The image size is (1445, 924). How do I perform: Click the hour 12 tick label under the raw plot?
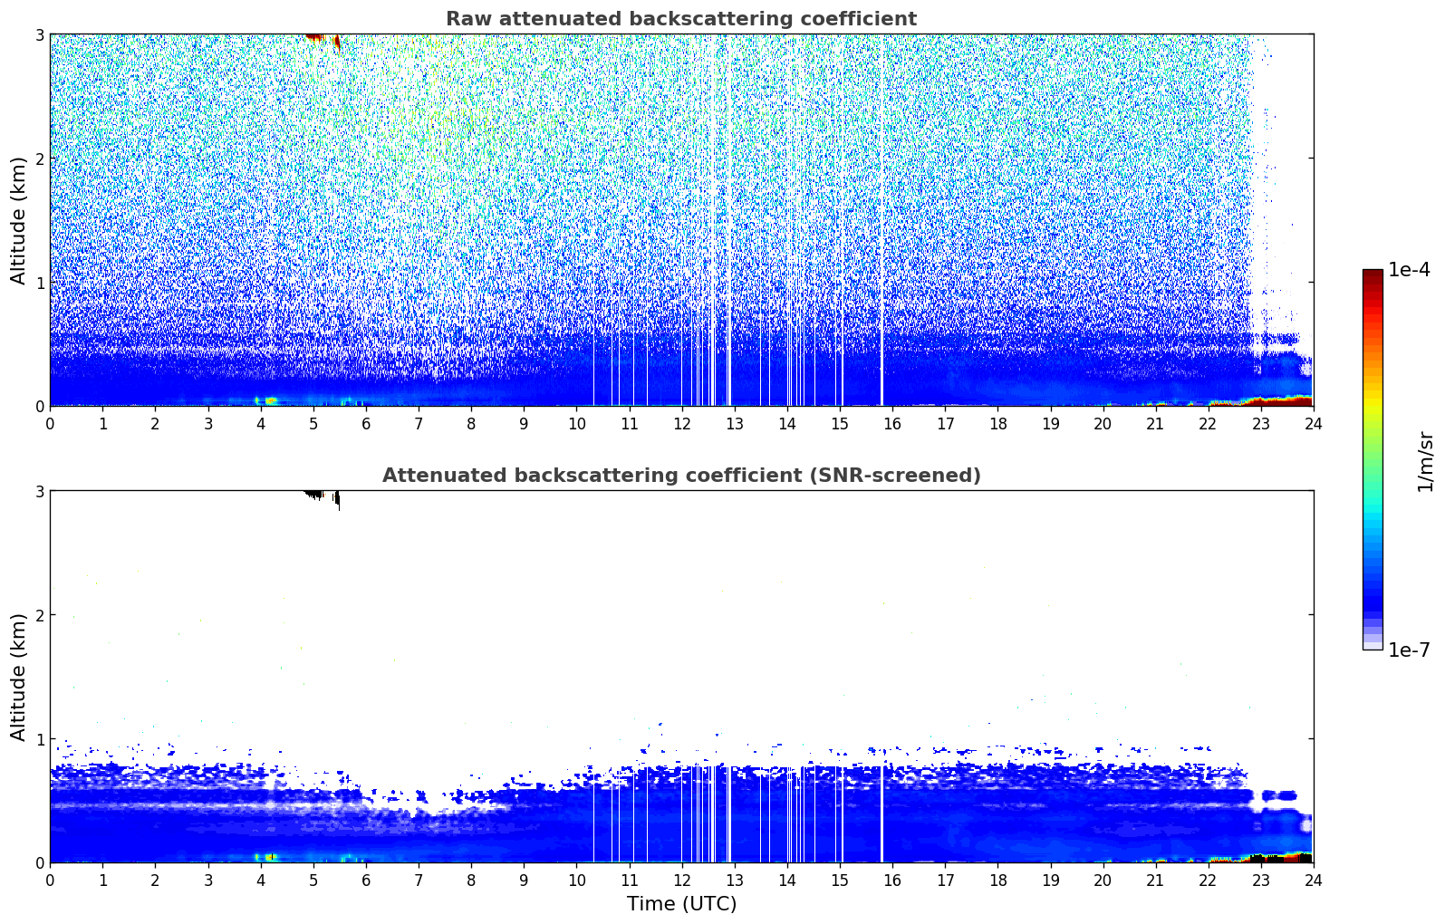pyautogui.click(x=681, y=423)
